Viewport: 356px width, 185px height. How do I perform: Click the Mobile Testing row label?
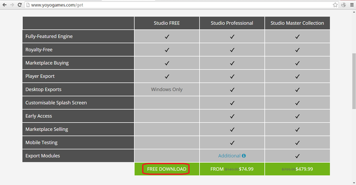pos(42,143)
